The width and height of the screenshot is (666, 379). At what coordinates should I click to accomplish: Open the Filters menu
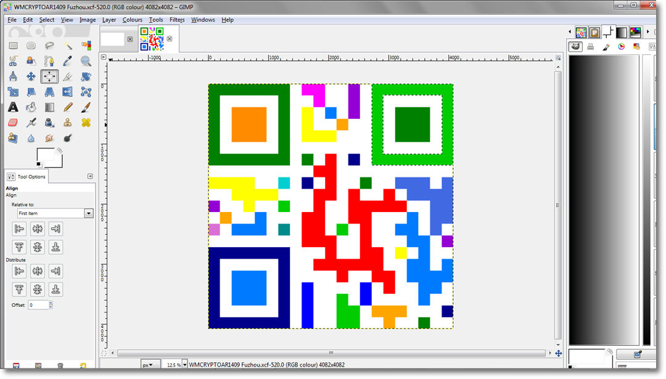(177, 20)
